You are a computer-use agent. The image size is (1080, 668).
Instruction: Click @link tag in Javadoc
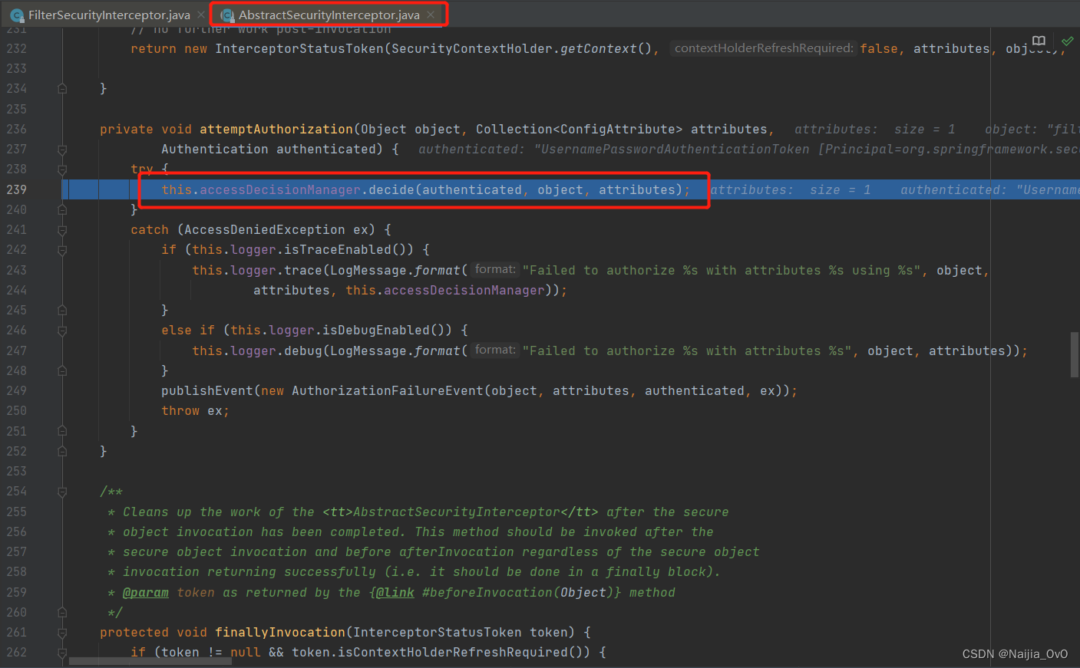coord(395,592)
